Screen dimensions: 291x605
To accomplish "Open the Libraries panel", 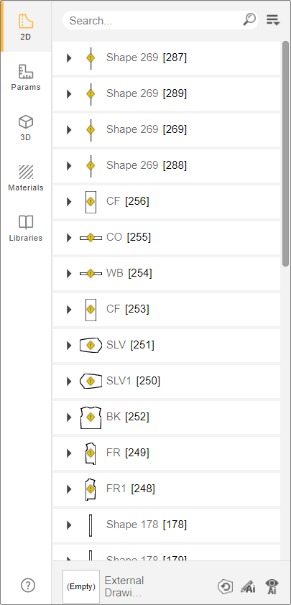I will (x=25, y=228).
